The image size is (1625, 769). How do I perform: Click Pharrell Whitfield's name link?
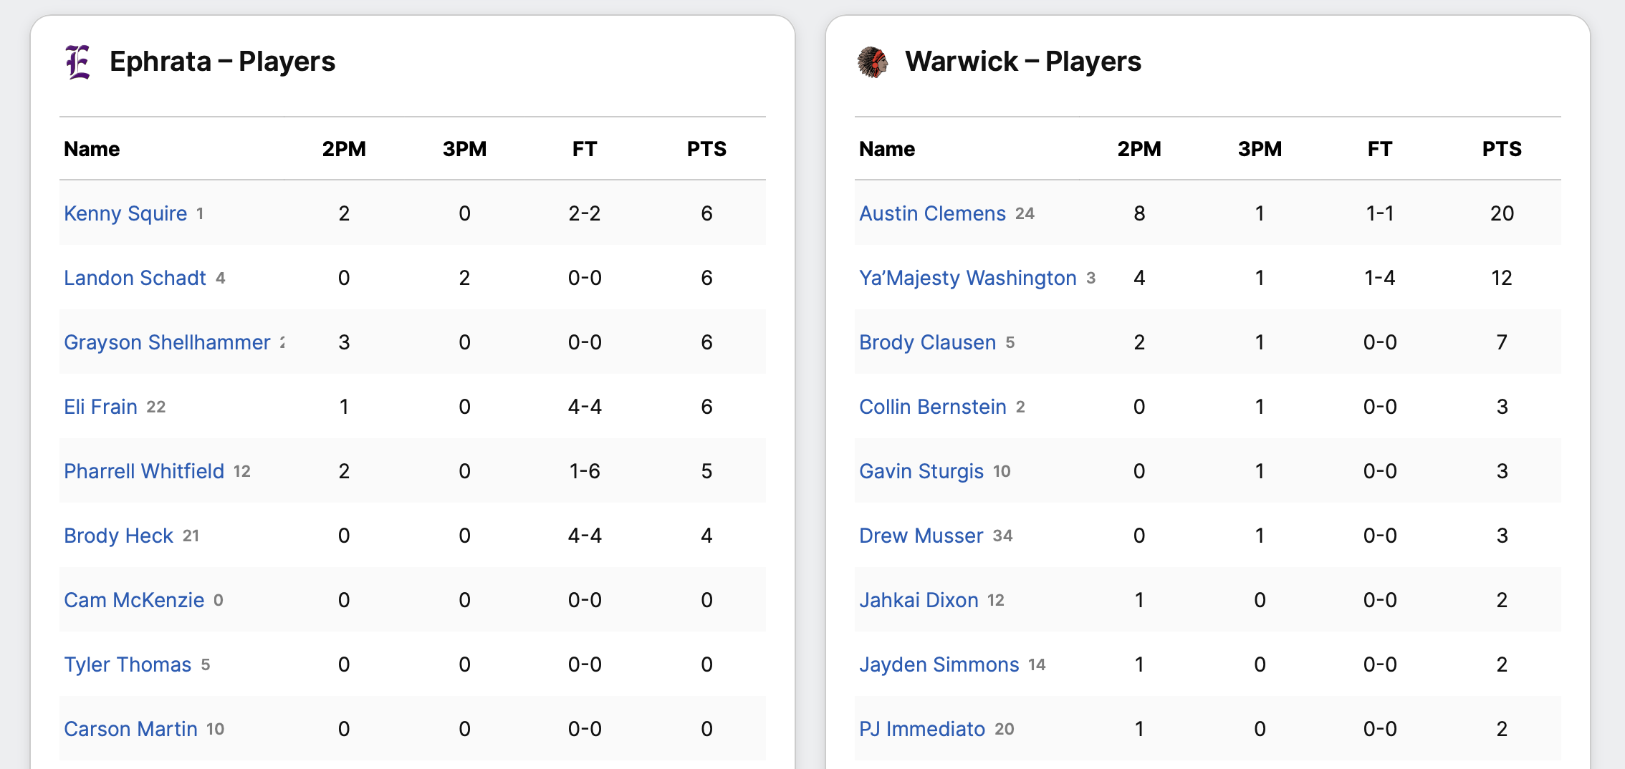pyautogui.click(x=144, y=471)
